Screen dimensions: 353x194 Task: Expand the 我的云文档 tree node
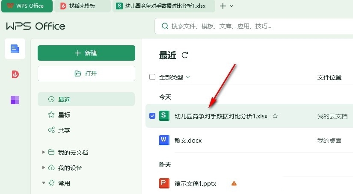coord(44,152)
